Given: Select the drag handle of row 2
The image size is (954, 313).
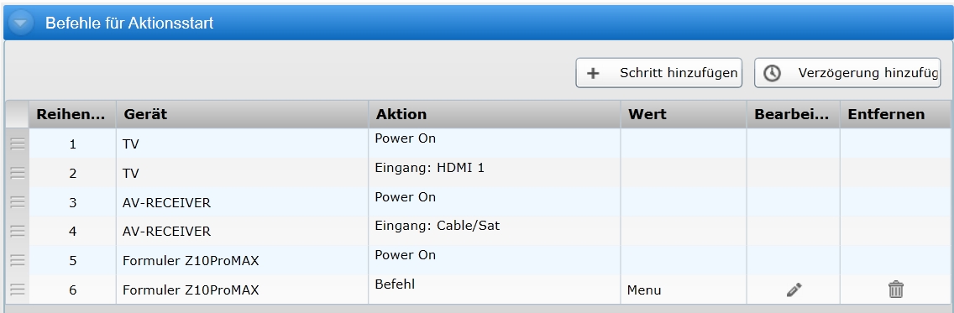Looking at the screenshot, I should (x=18, y=173).
